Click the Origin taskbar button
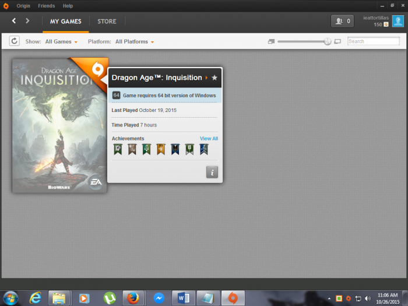This screenshot has height=306, width=408. pos(233,298)
